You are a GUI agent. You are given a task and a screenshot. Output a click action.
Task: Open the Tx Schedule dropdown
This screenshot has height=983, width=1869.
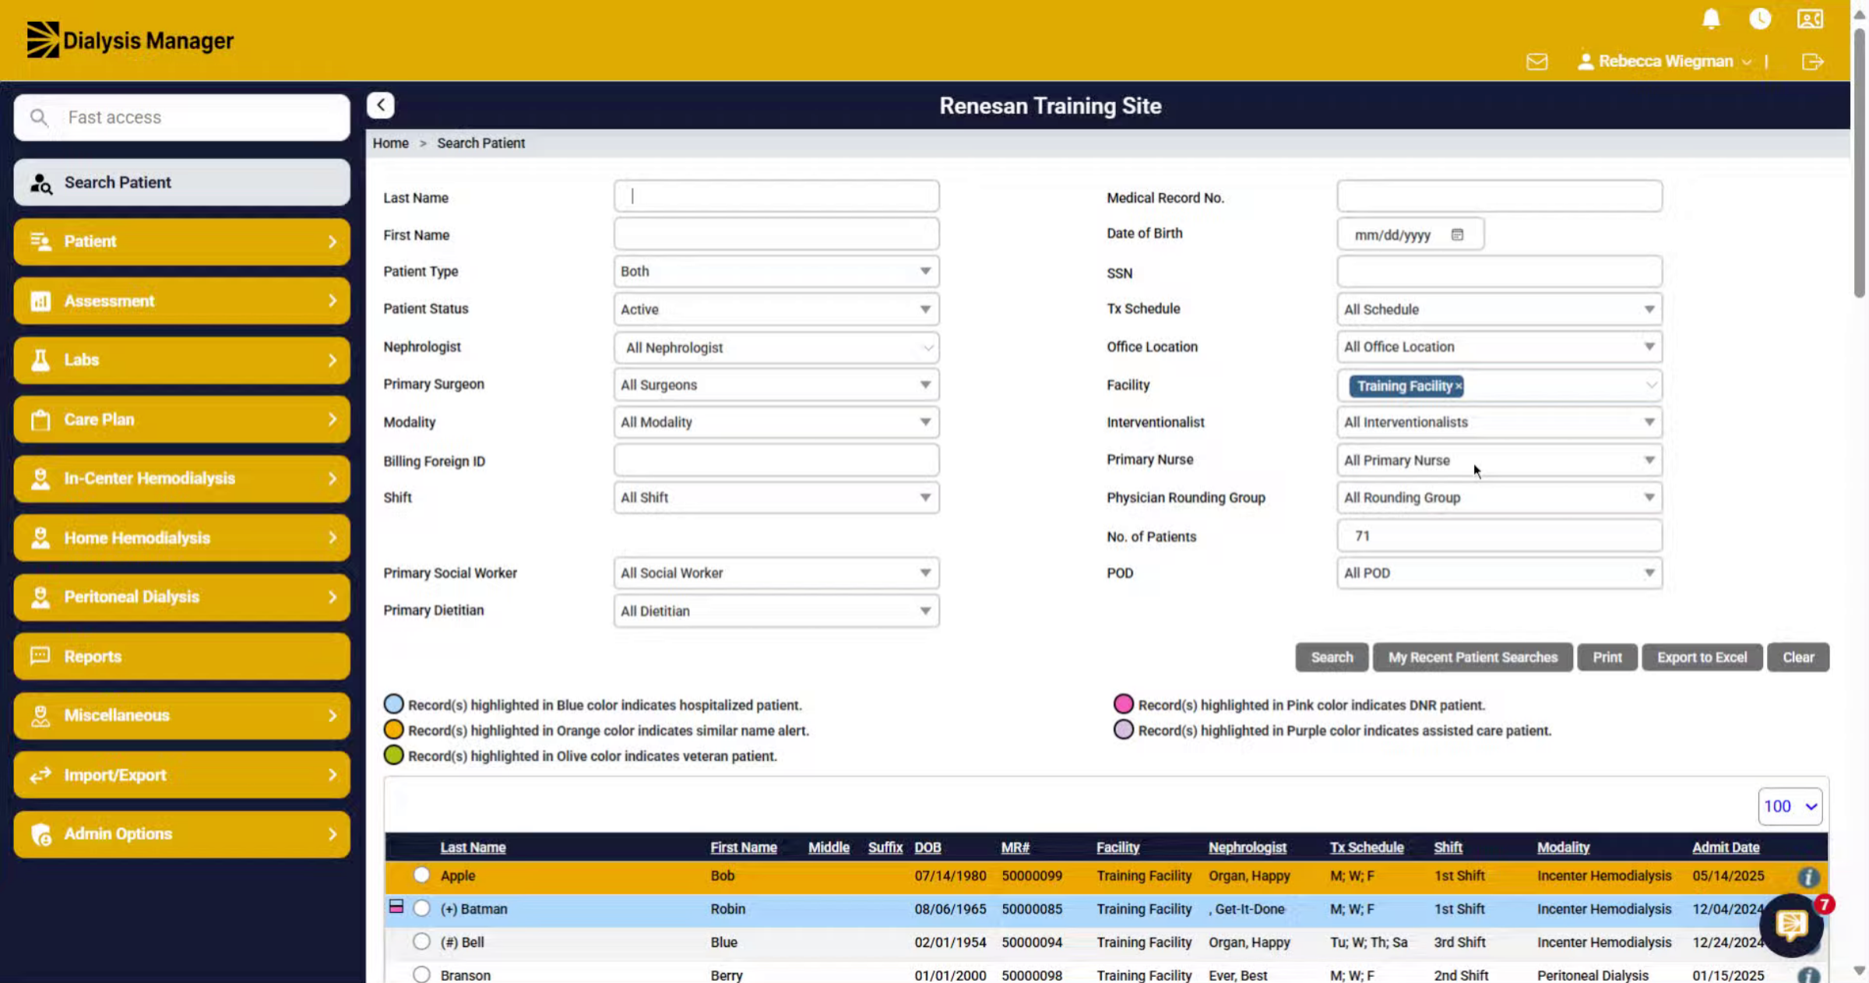[1499, 309]
